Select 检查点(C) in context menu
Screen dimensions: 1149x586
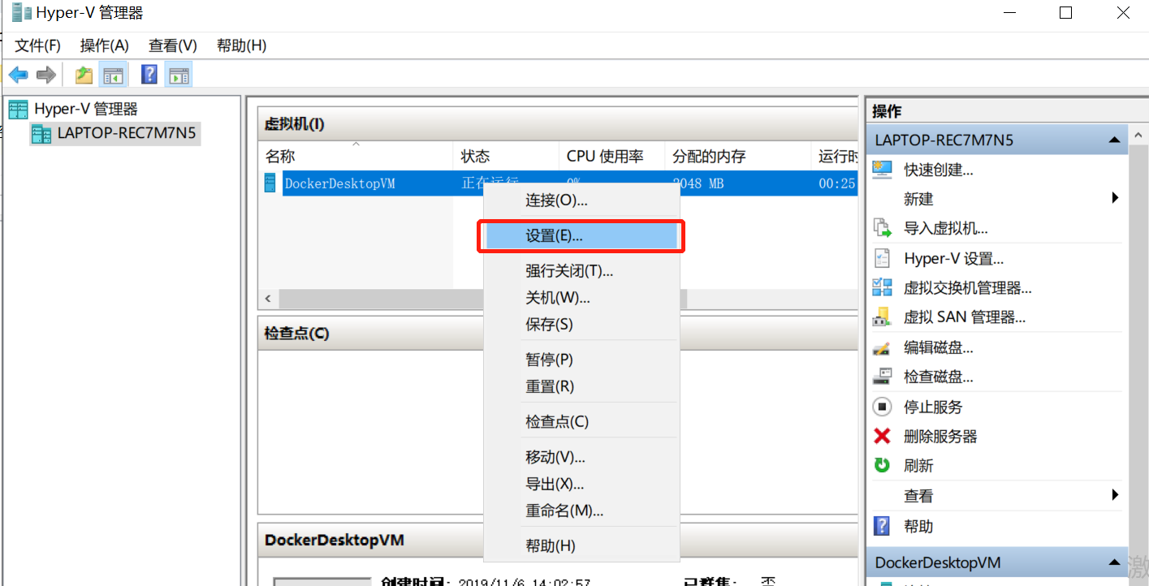(x=581, y=422)
